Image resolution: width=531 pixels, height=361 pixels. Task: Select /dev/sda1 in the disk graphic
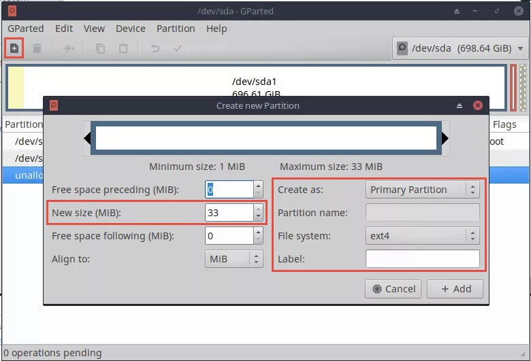256,87
